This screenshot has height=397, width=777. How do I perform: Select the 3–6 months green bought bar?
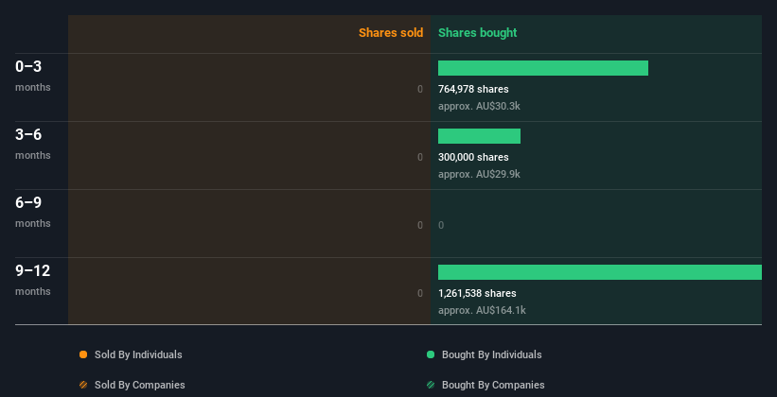coord(479,136)
